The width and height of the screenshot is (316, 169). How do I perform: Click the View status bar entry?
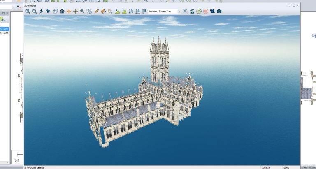pyautogui.click(x=286, y=168)
